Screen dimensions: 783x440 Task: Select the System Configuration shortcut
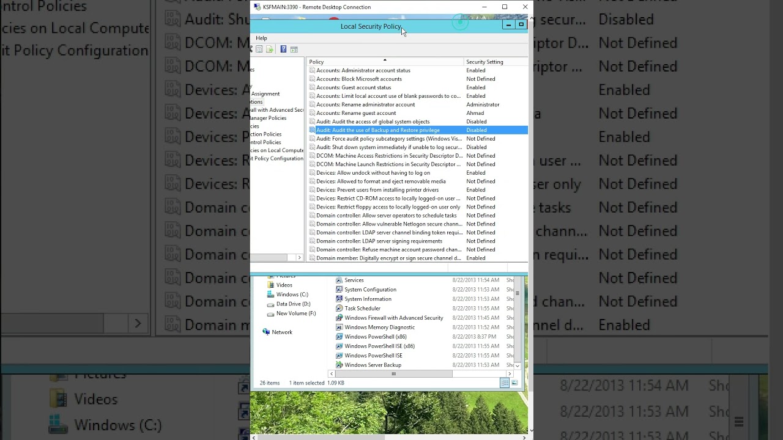pyautogui.click(x=366, y=290)
